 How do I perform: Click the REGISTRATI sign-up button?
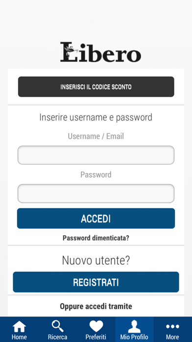[96, 282]
